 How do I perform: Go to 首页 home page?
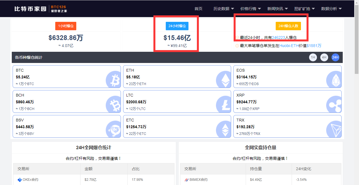pyautogui.click(x=198, y=9)
